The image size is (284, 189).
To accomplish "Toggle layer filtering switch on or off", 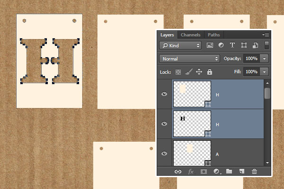I will click(x=266, y=45).
